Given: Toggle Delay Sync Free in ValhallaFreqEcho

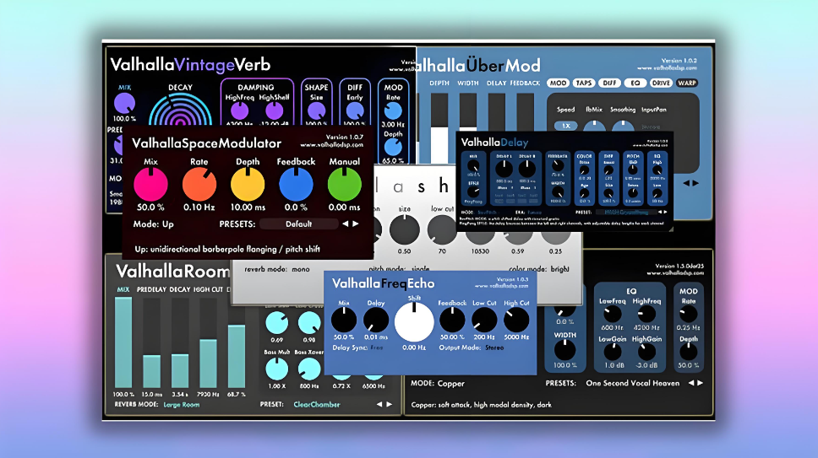Looking at the screenshot, I should 377,348.
